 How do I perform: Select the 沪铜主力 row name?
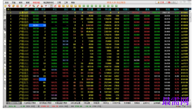pos(24,28)
